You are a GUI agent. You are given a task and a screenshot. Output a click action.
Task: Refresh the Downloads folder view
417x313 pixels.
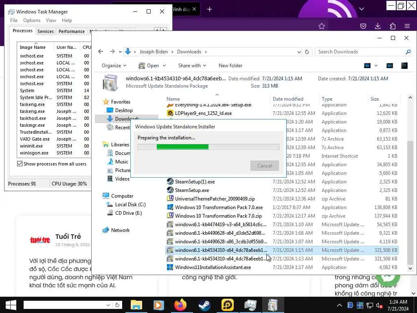[x=307, y=52]
